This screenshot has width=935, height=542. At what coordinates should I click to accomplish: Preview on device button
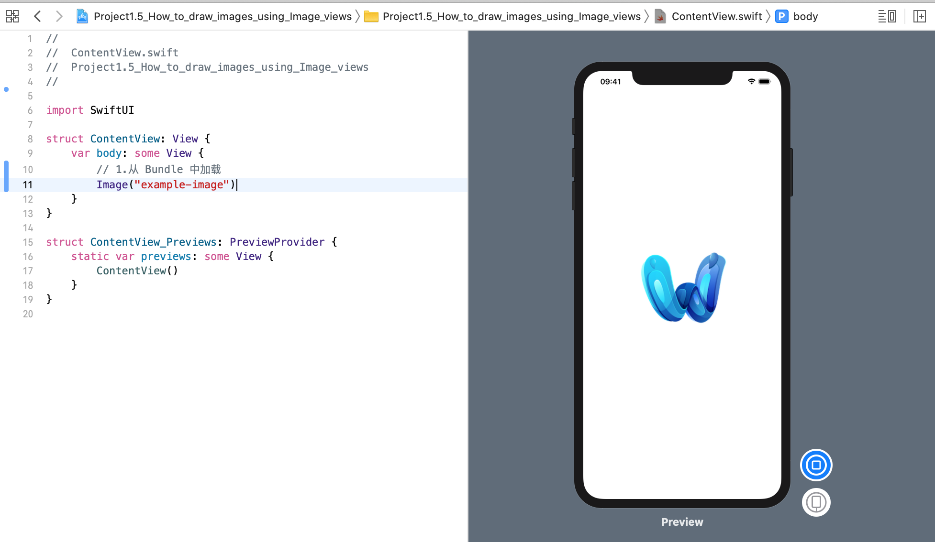[816, 502]
